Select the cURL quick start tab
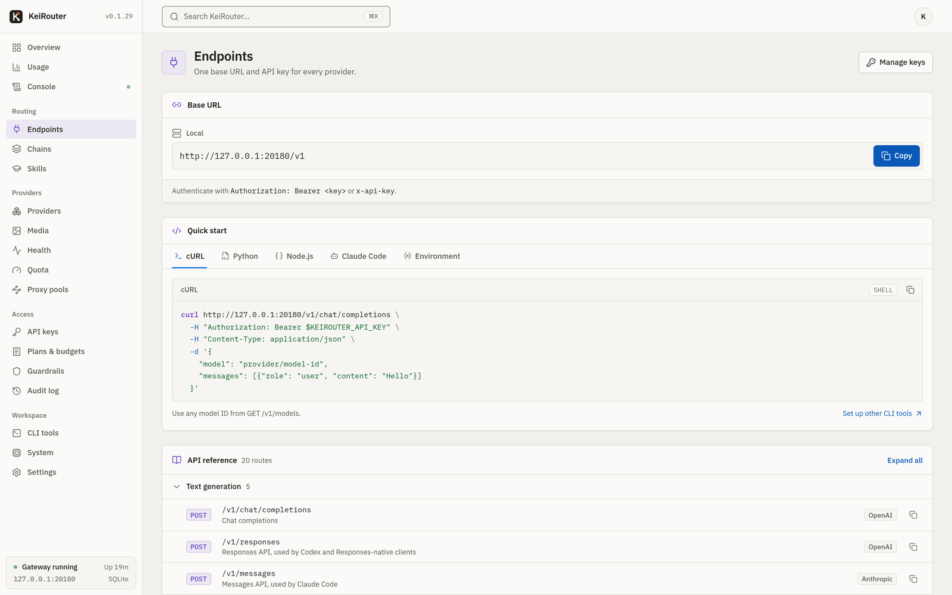This screenshot has width=952, height=595. [189, 256]
